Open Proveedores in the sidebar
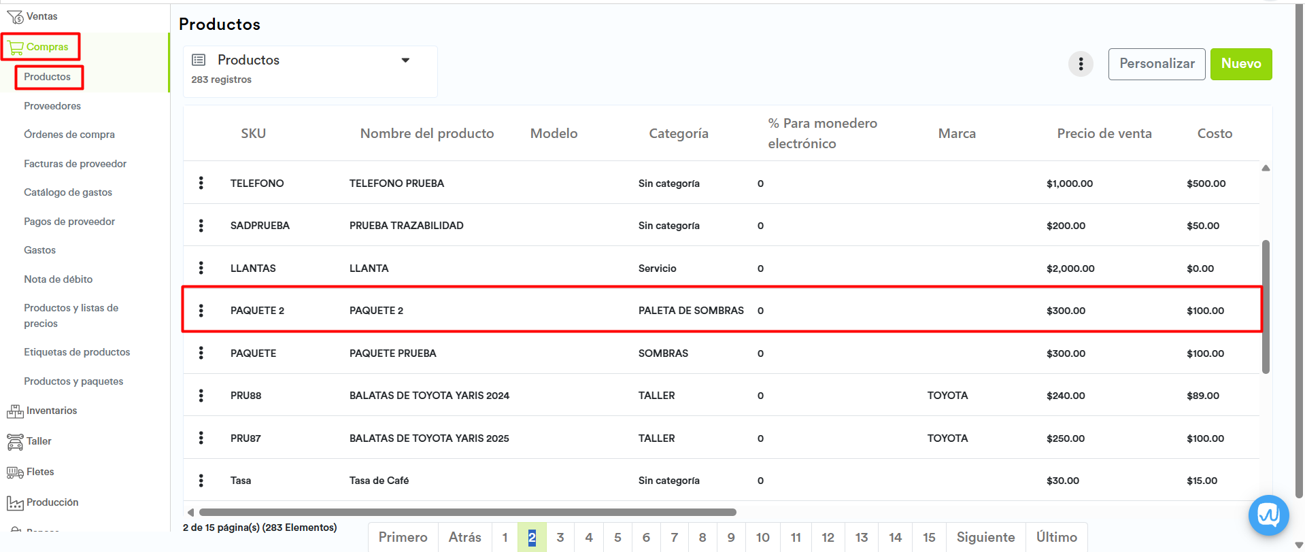This screenshot has width=1305, height=552. [x=52, y=106]
